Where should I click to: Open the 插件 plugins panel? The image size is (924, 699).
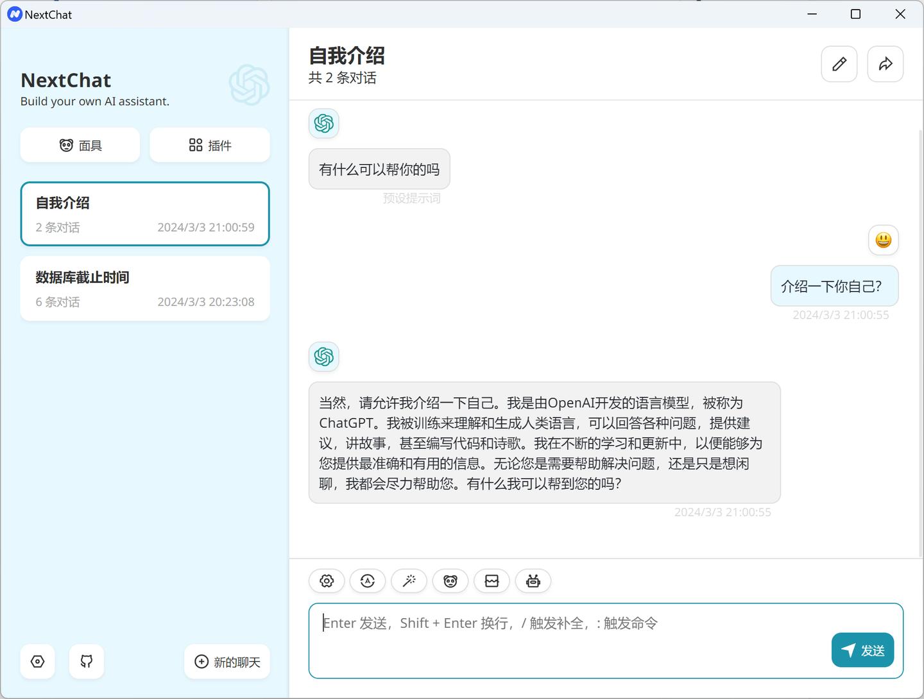209,145
